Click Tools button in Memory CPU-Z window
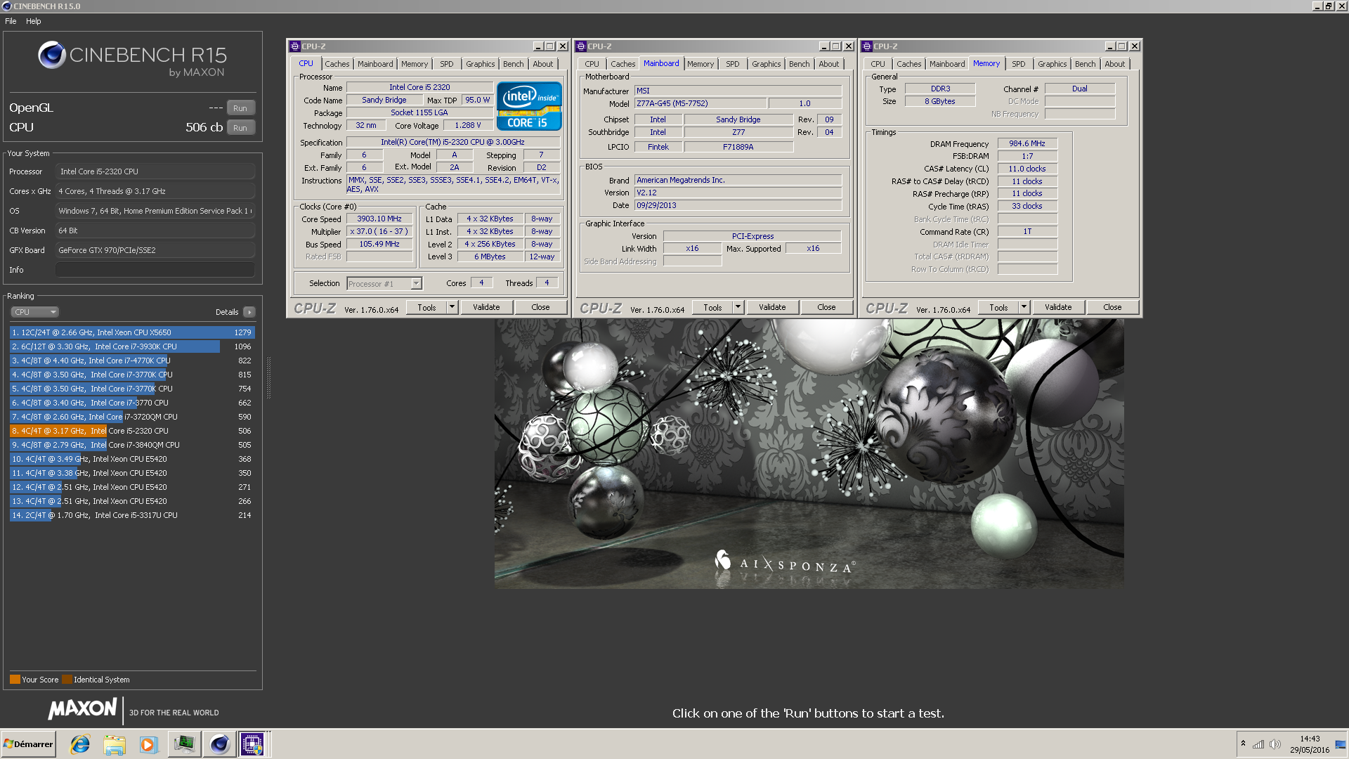 [x=998, y=307]
